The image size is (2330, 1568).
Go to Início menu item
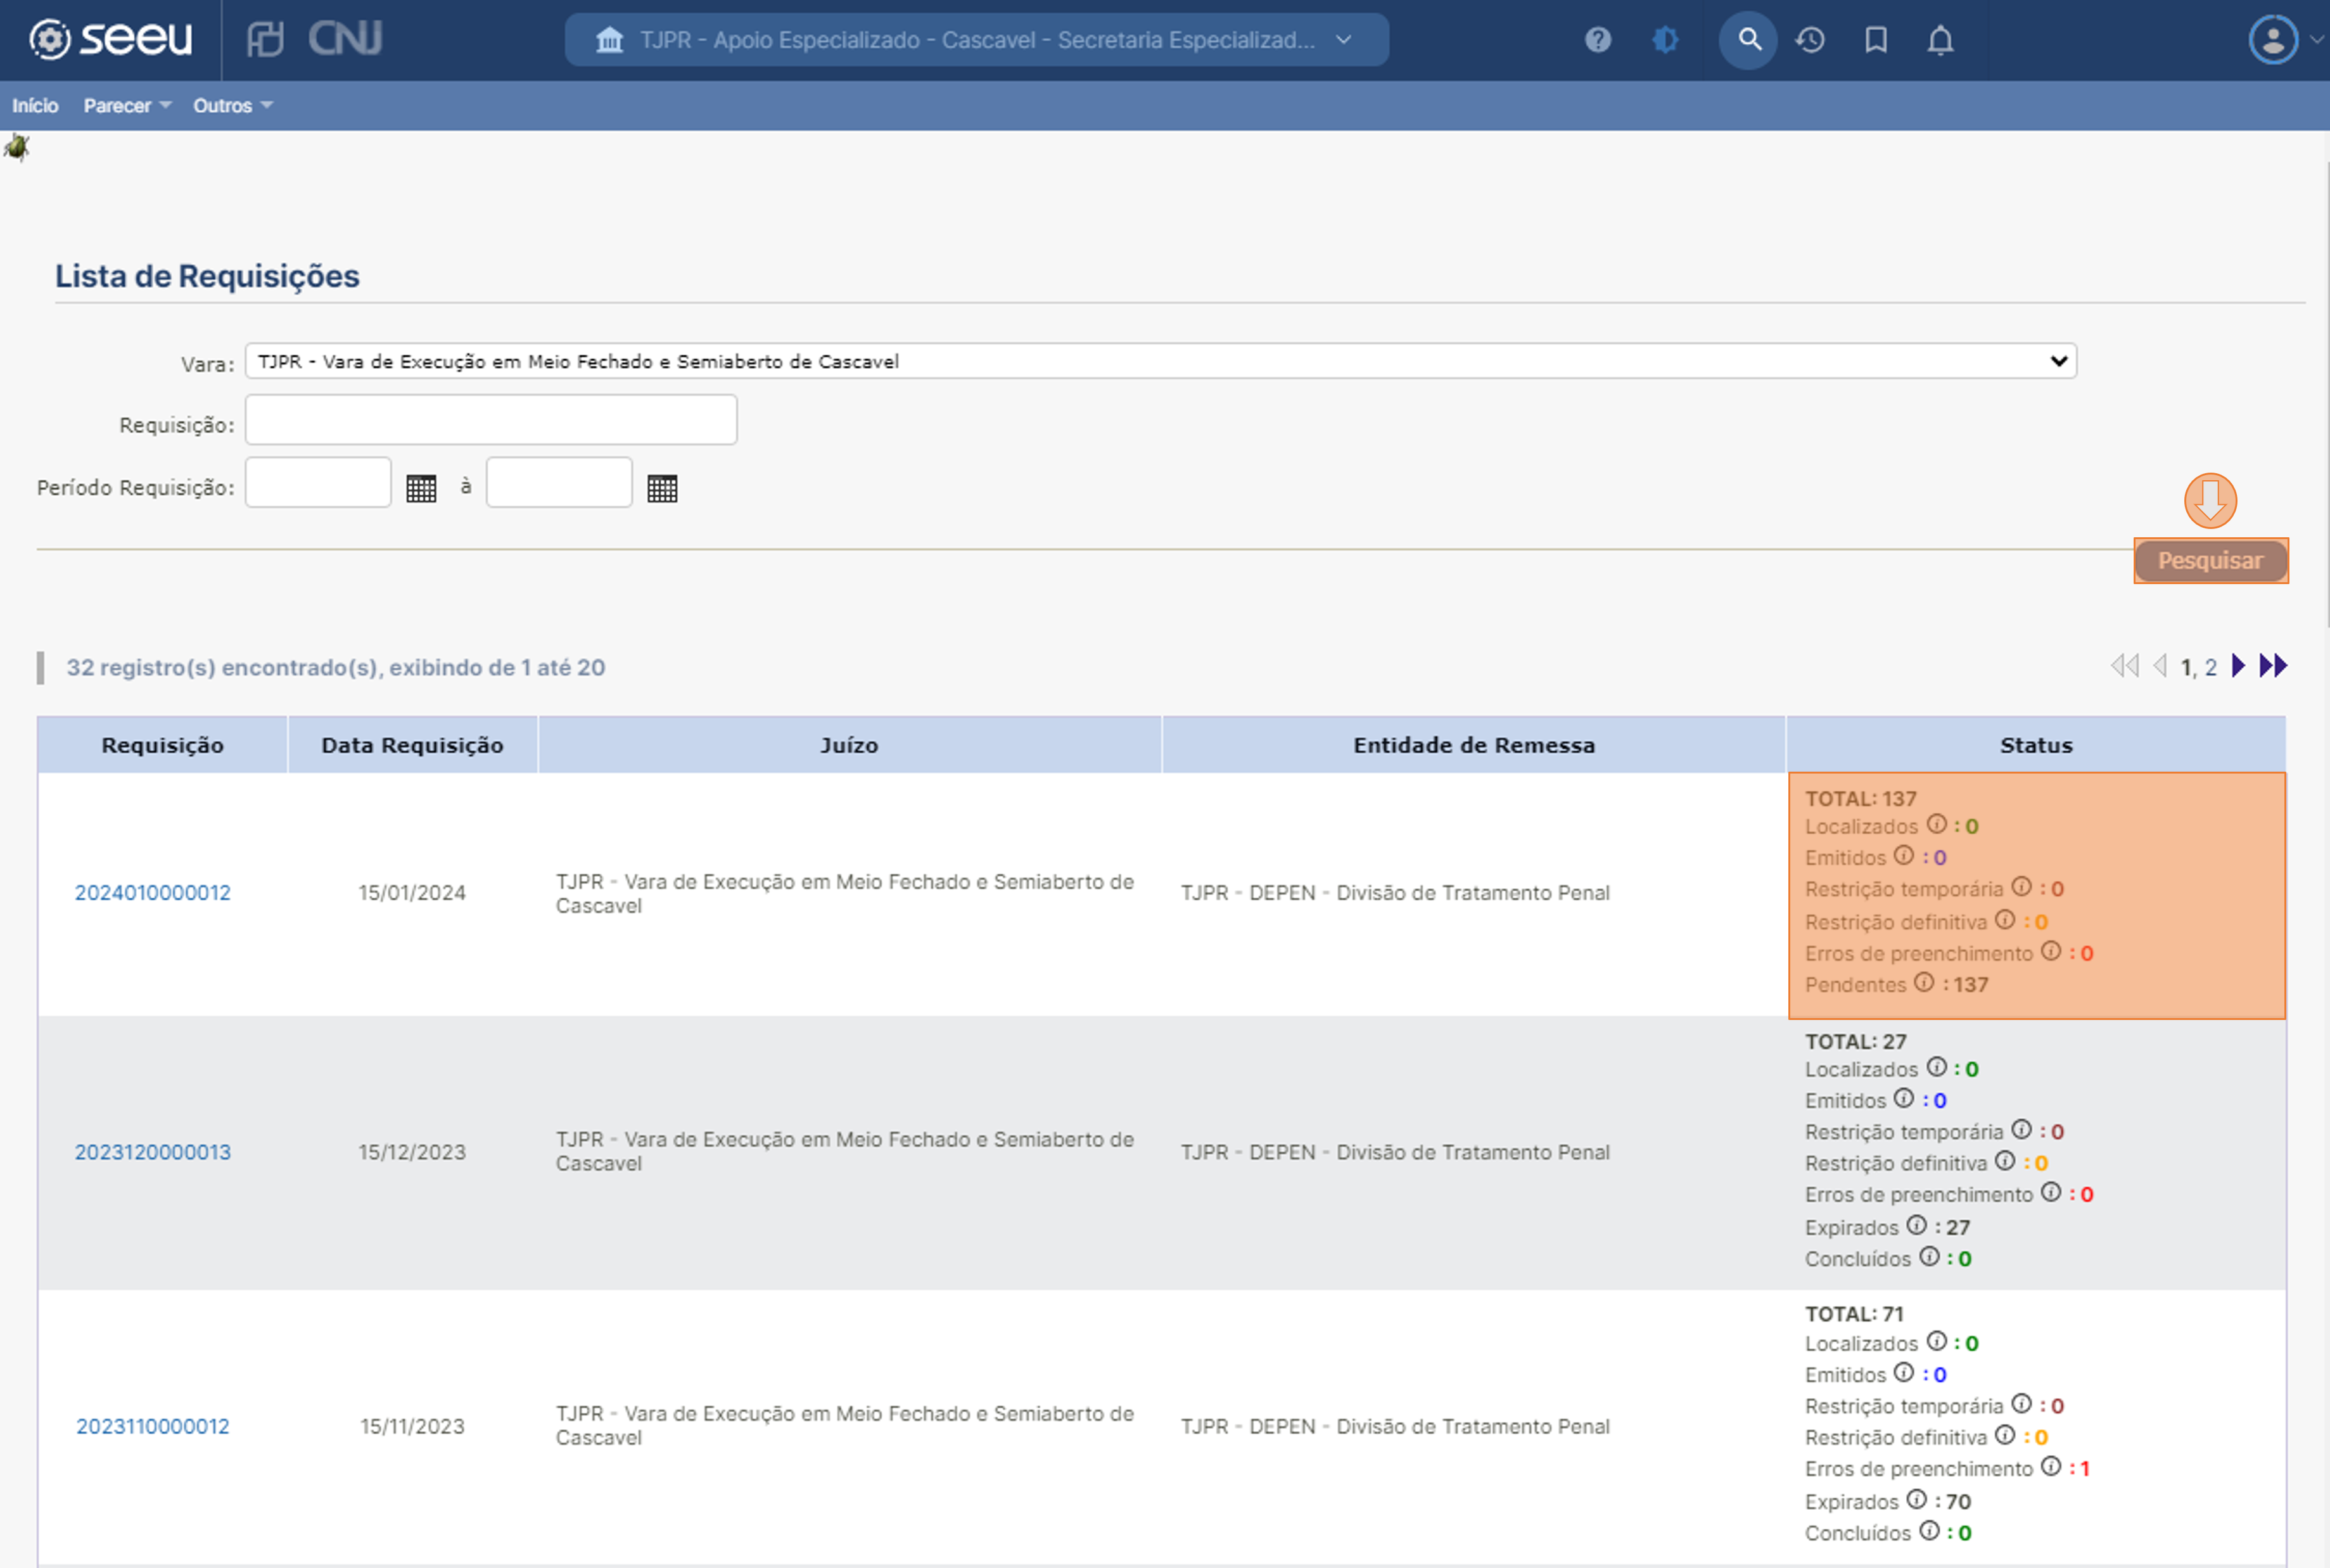(35, 106)
